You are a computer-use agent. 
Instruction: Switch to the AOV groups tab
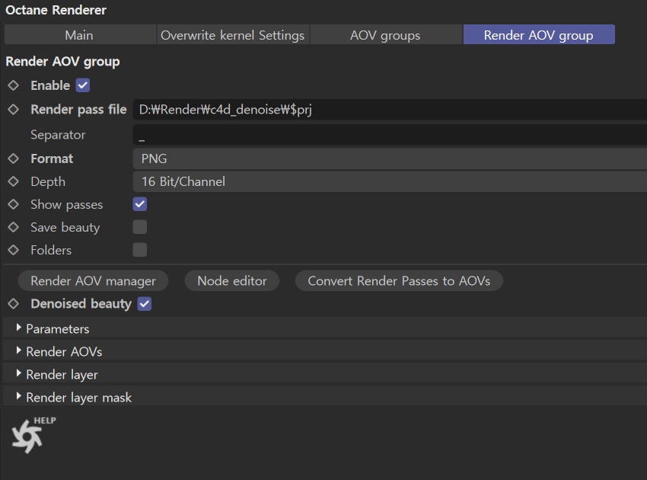[x=385, y=35]
